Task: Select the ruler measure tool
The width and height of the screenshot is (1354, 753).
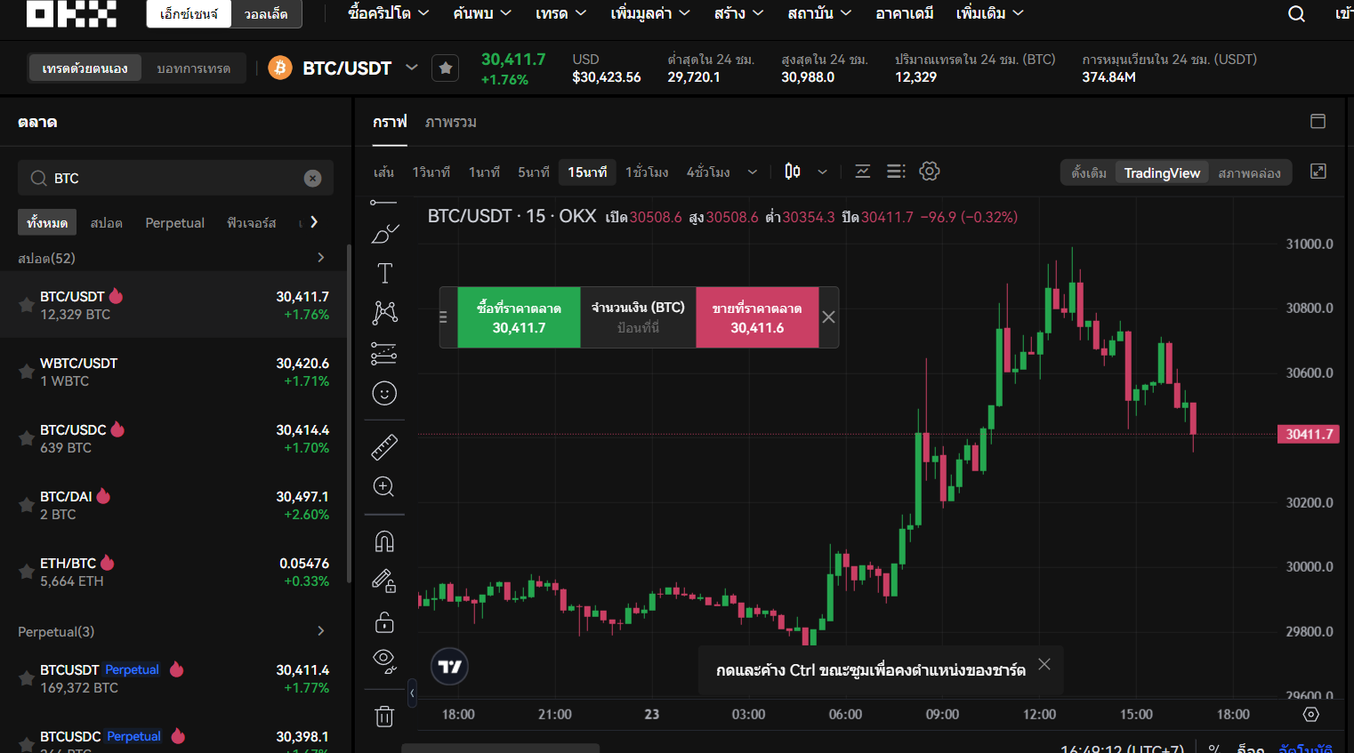Action: coord(384,446)
